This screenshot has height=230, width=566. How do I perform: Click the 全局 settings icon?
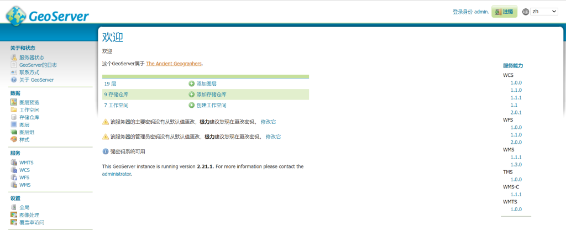pyautogui.click(x=14, y=207)
